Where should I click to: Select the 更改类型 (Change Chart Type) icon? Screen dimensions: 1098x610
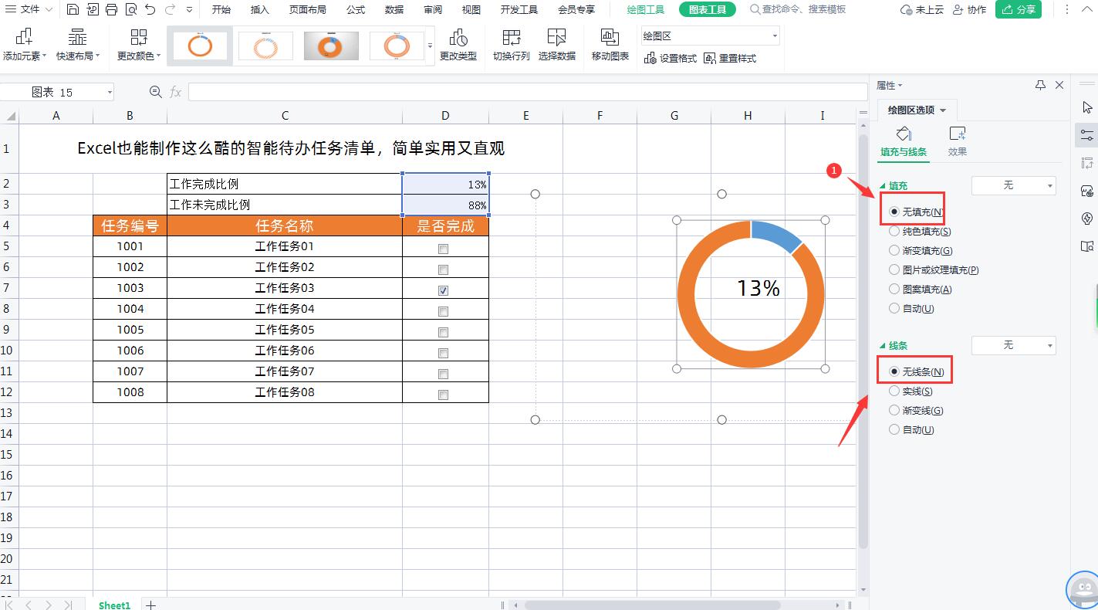[x=459, y=44]
